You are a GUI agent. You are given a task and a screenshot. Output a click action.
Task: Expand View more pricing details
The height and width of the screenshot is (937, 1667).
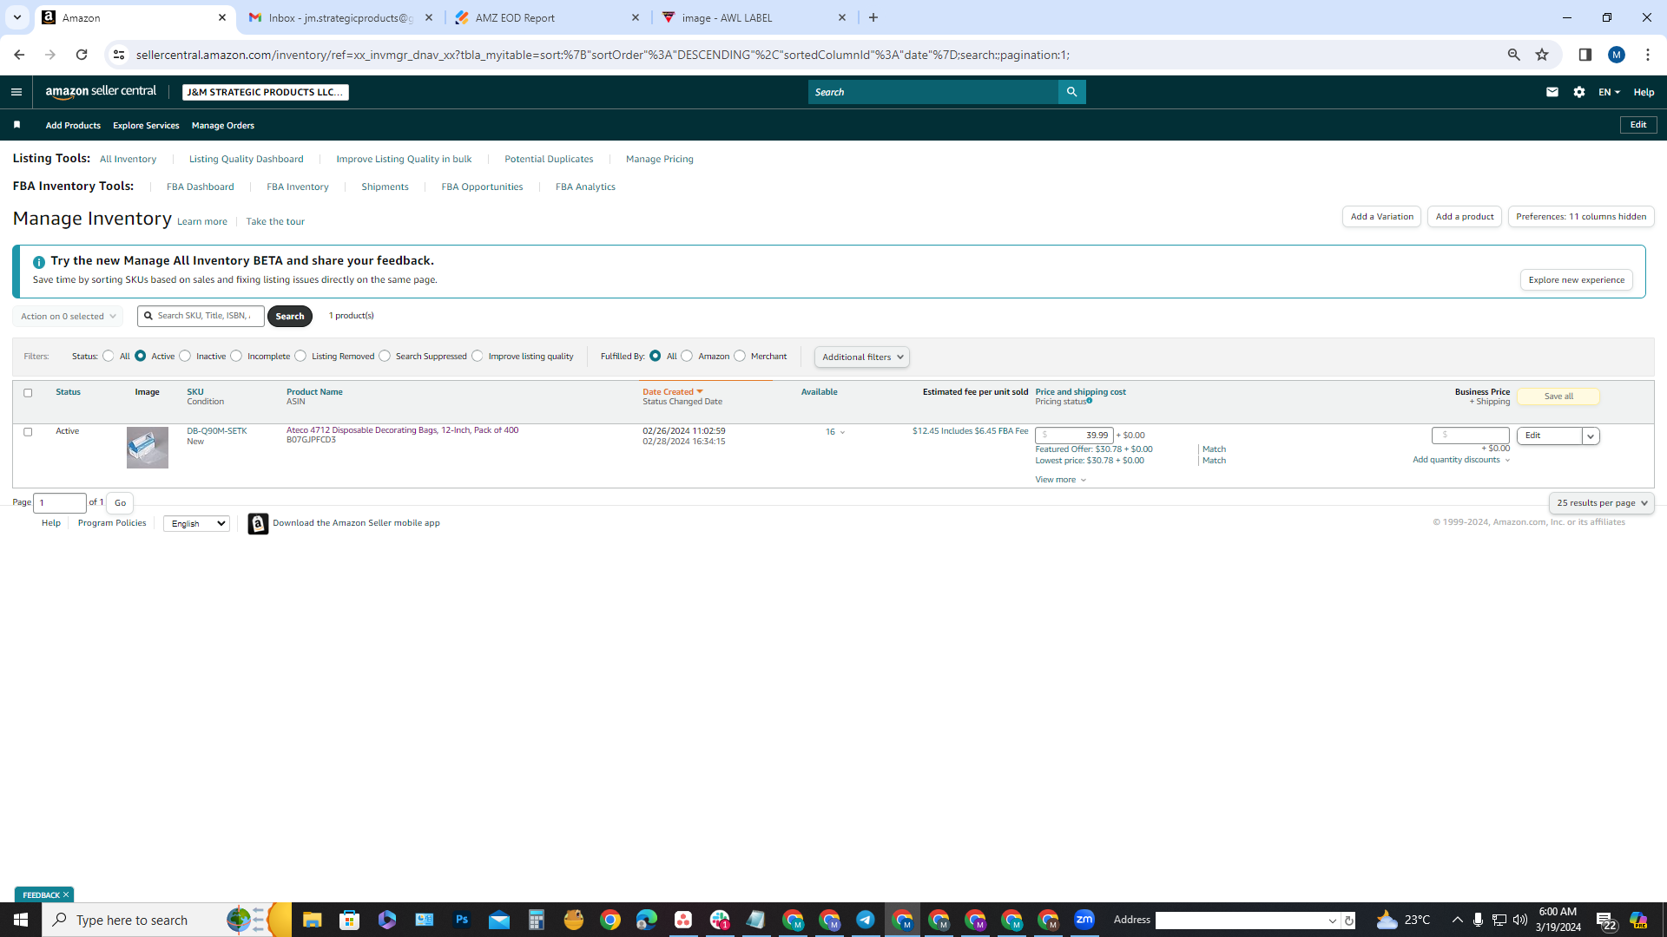[1060, 480]
